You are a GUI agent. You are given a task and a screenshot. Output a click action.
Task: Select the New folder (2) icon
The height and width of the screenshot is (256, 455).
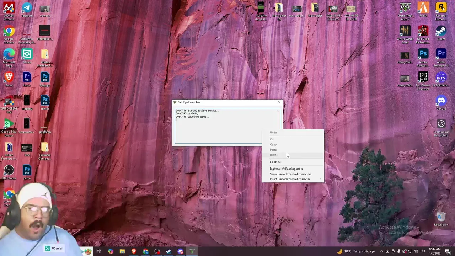279,11
